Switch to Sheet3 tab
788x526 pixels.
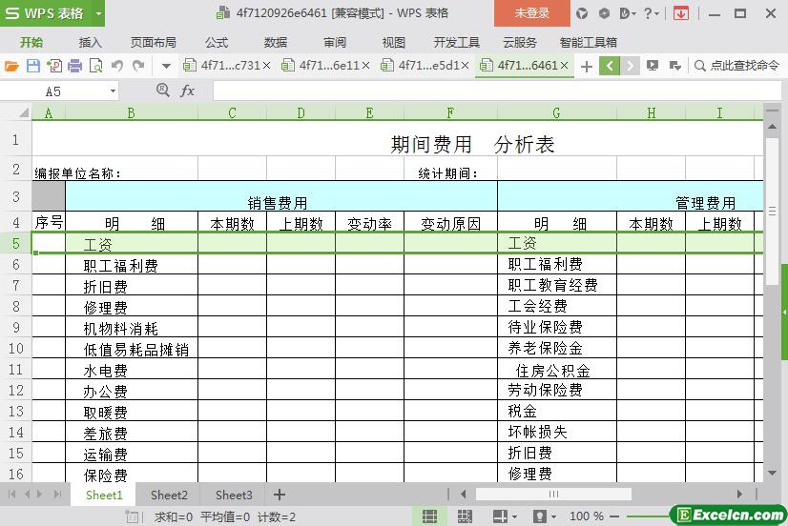click(x=234, y=496)
